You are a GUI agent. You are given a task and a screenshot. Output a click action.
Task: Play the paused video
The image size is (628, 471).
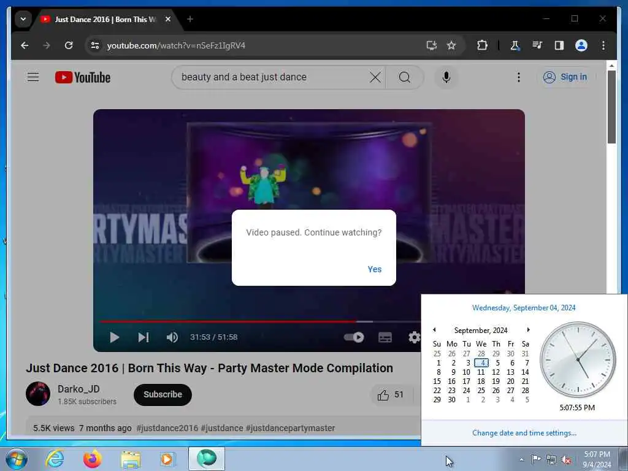(x=114, y=337)
